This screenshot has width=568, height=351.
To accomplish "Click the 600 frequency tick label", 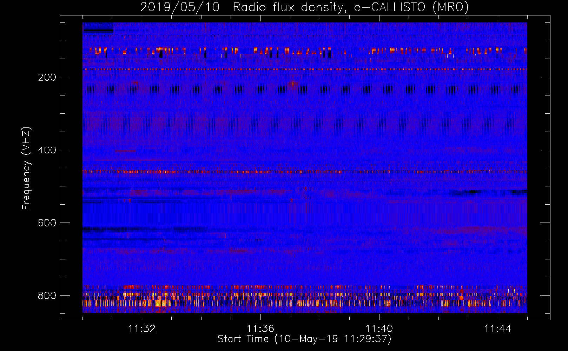I will click(x=47, y=223).
